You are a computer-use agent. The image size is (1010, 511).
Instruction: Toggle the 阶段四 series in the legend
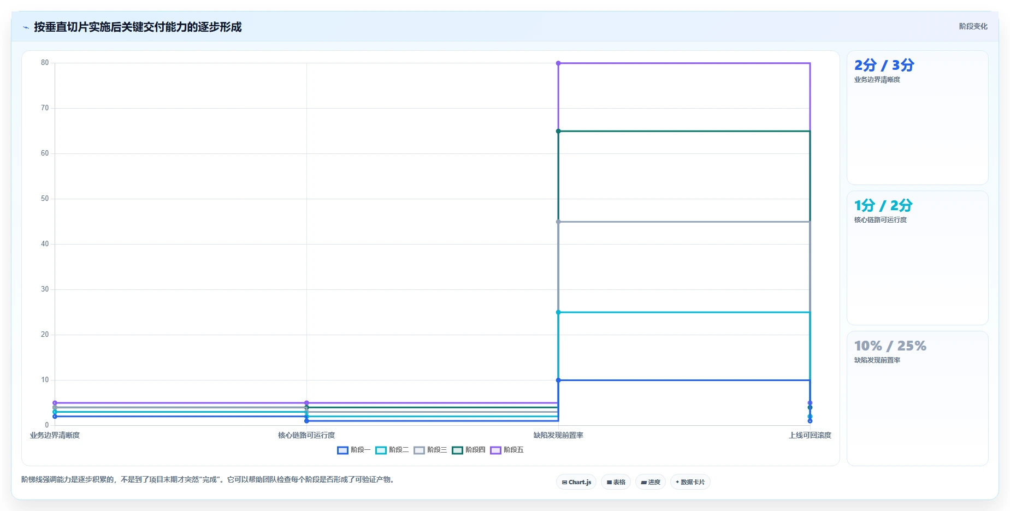[468, 450]
